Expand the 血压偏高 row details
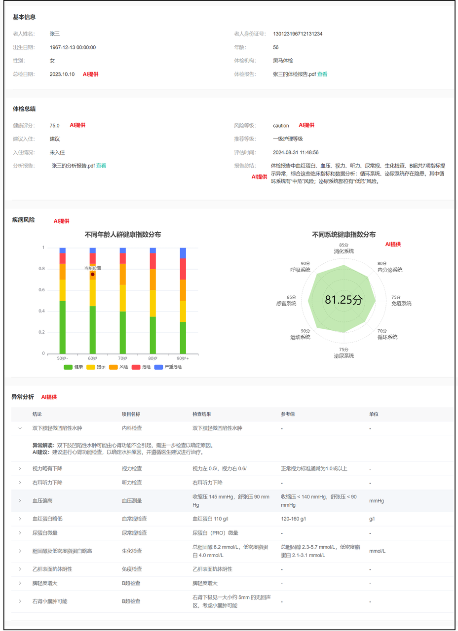 click(20, 501)
